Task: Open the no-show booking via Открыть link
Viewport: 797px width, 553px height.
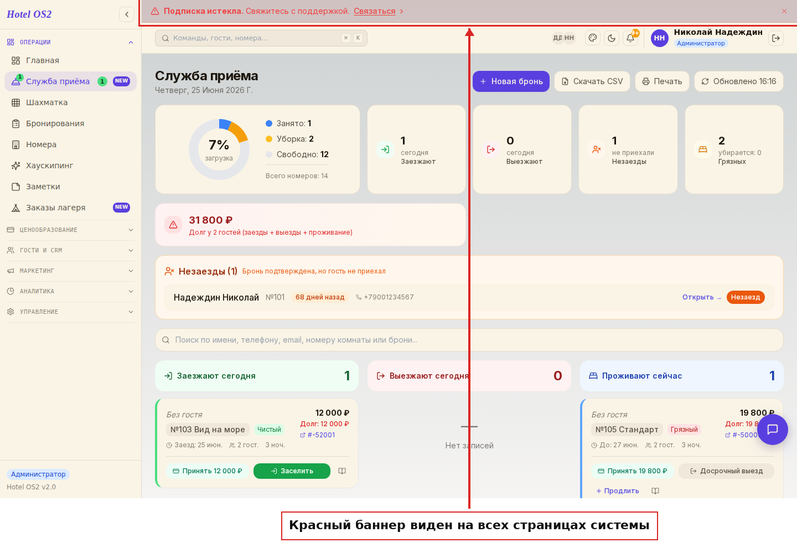Action: (x=702, y=297)
